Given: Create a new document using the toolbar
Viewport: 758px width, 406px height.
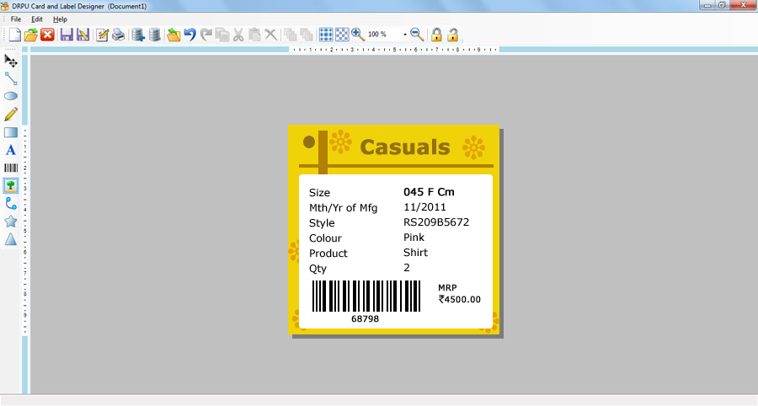Looking at the screenshot, I should coord(14,35).
